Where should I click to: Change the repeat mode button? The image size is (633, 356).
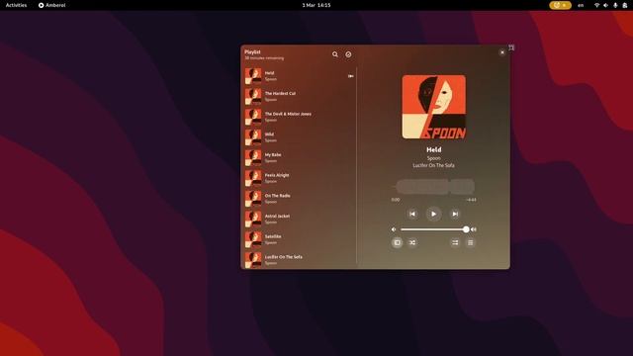[x=455, y=242]
